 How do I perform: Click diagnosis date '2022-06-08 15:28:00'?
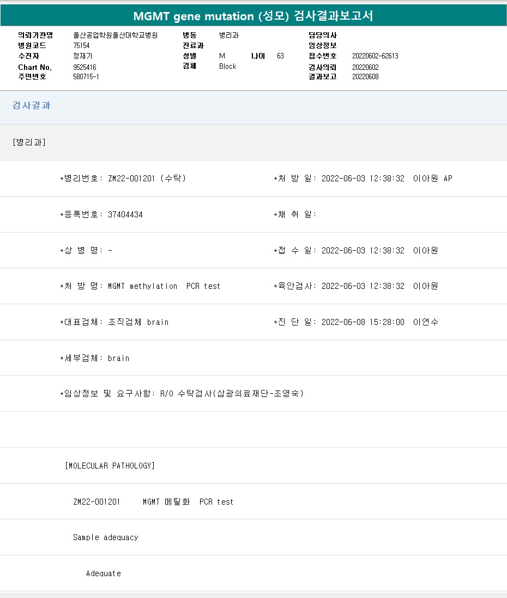tap(363, 322)
